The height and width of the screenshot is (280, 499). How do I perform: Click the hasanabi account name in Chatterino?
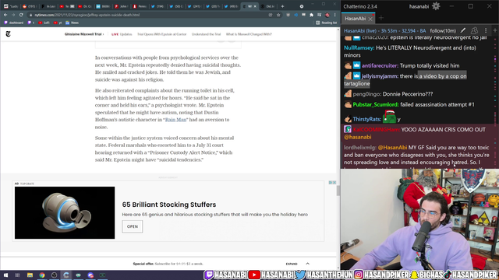coord(419,6)
